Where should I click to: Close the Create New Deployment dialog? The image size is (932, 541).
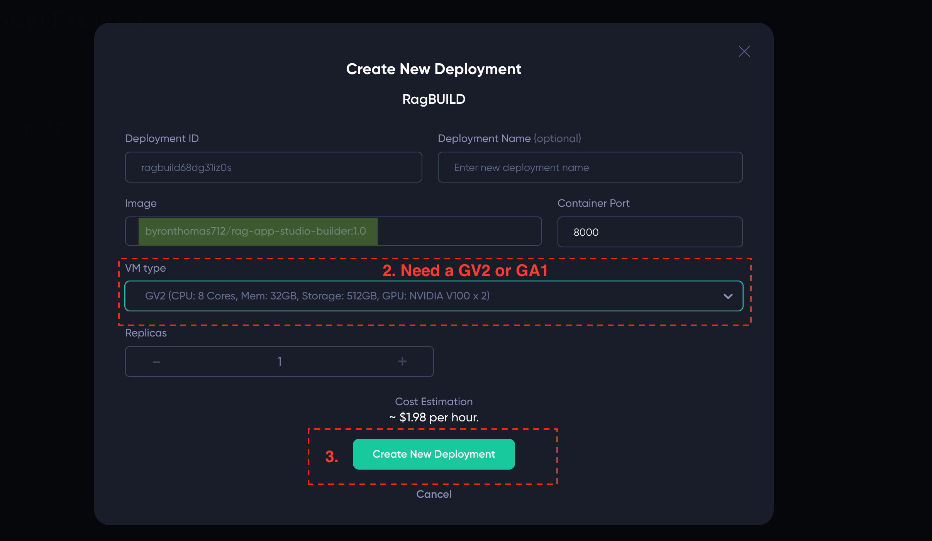(x=744, y=51)
